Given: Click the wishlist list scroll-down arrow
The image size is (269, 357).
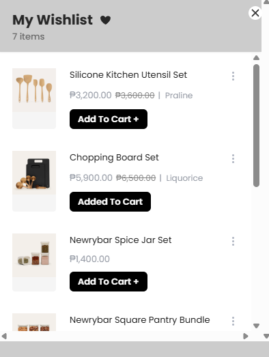Looking at the screenshot, I should 256,326.
